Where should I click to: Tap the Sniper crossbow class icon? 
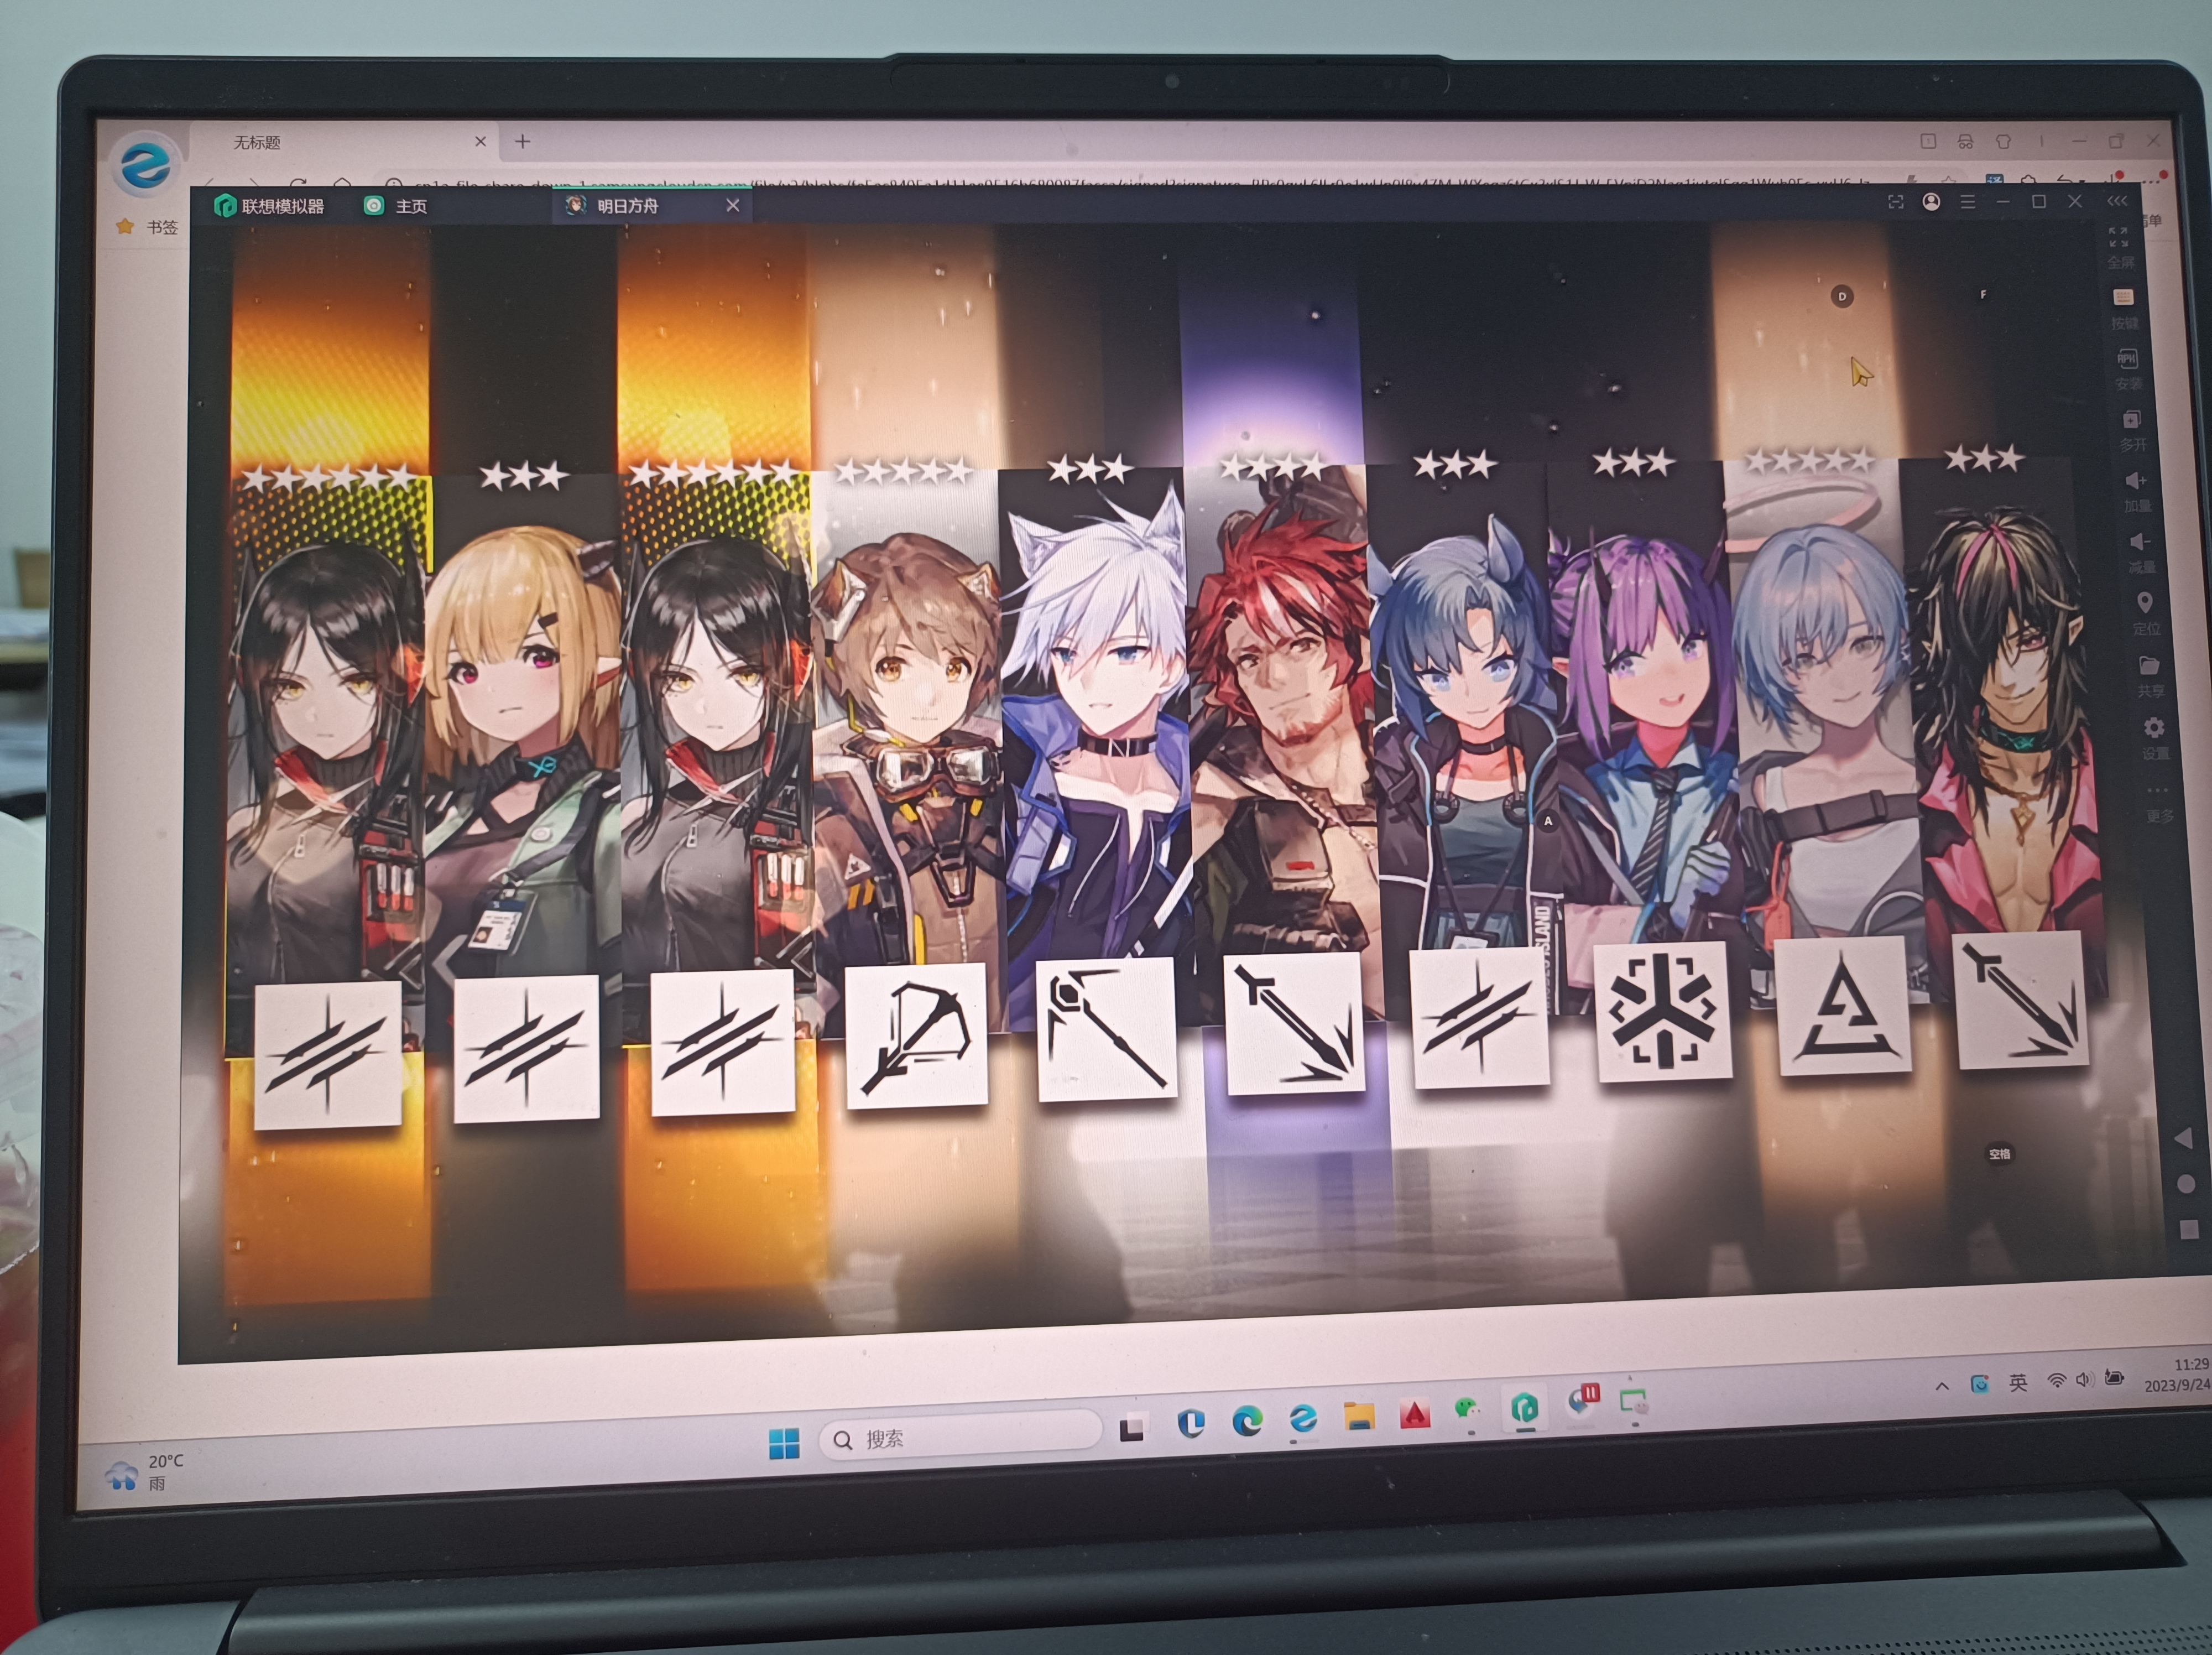917,1036
